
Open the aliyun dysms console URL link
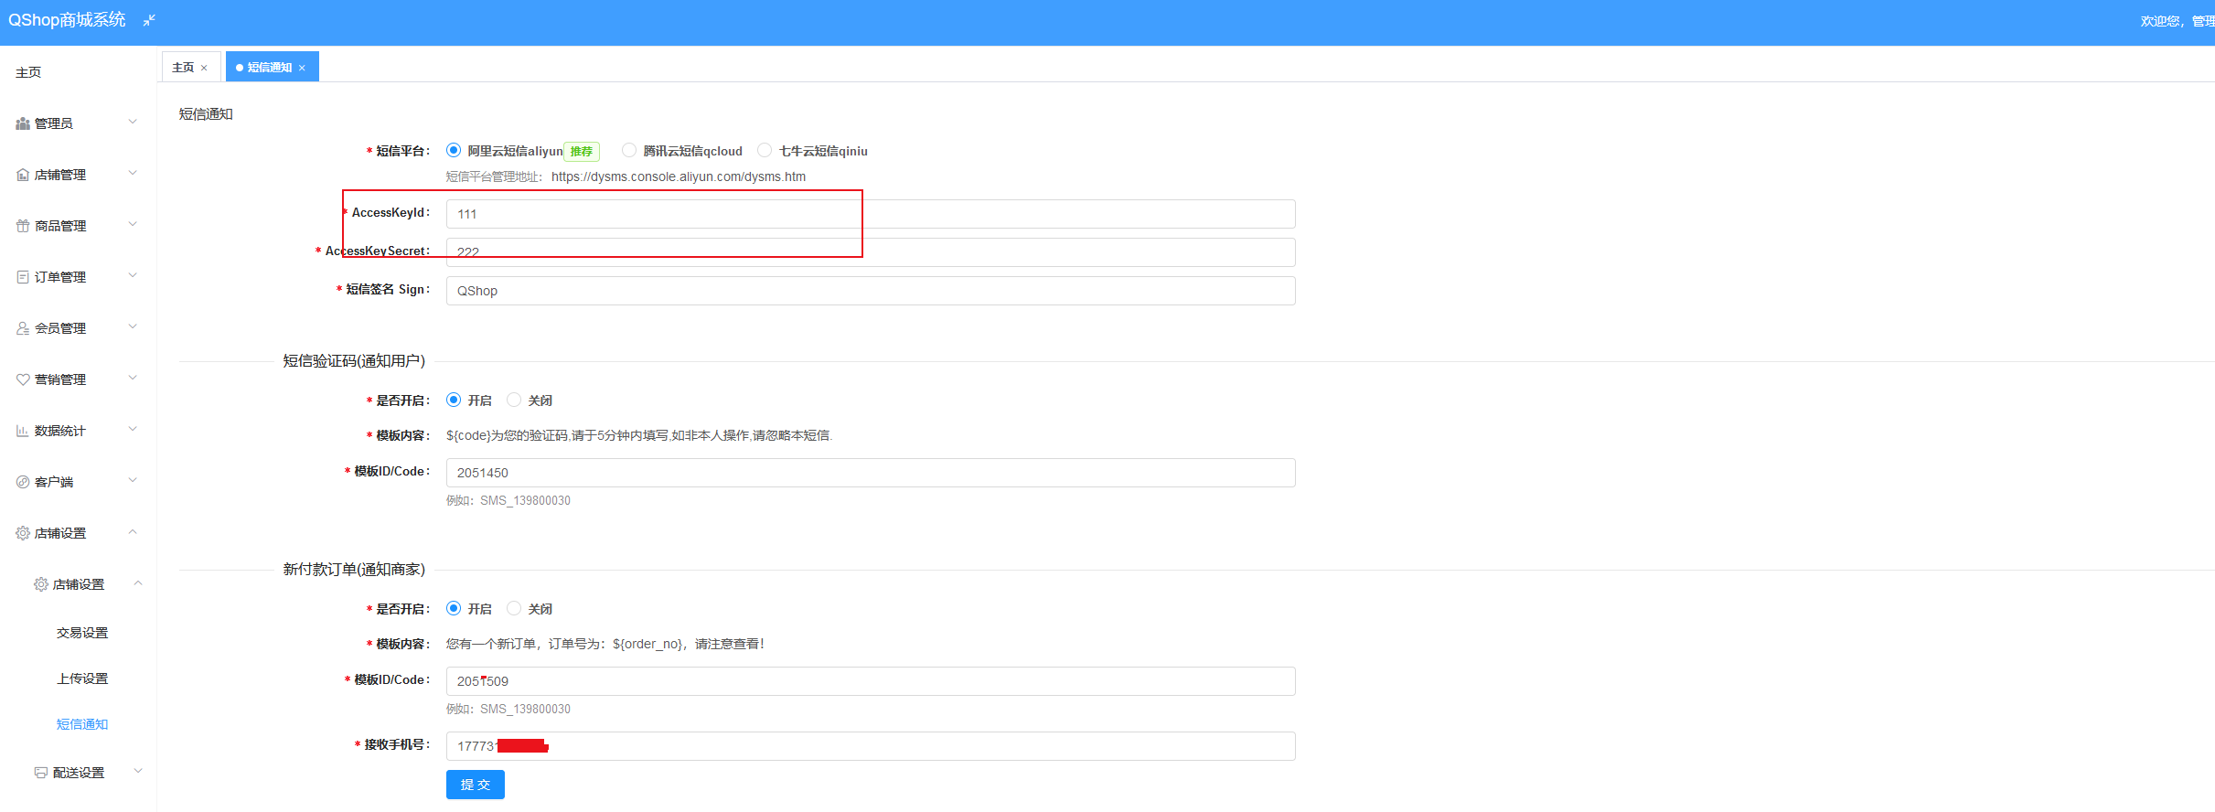679,176
